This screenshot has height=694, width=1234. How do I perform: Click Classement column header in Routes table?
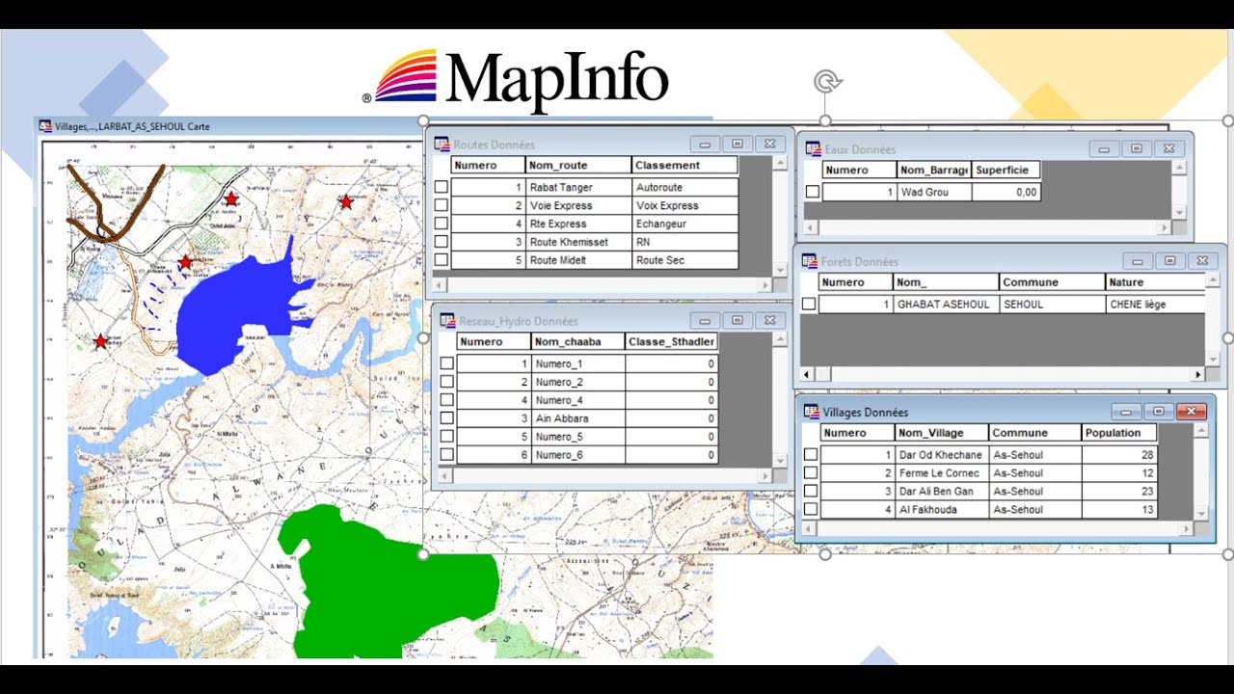685,165
